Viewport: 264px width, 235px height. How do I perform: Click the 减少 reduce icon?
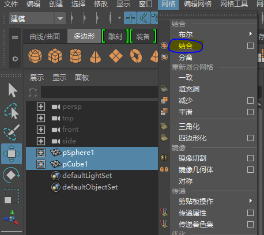click(x=164, y=100)
